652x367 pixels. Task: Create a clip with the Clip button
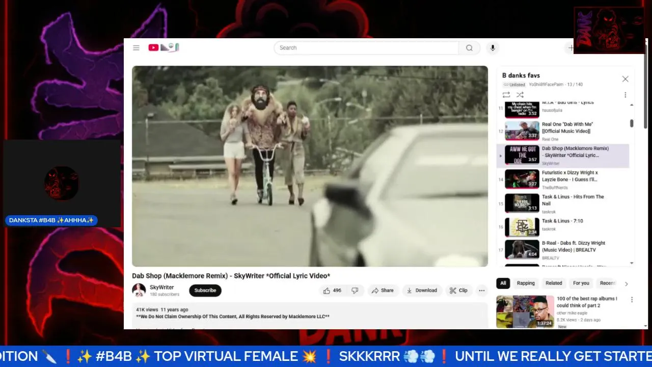click(458, 291)
